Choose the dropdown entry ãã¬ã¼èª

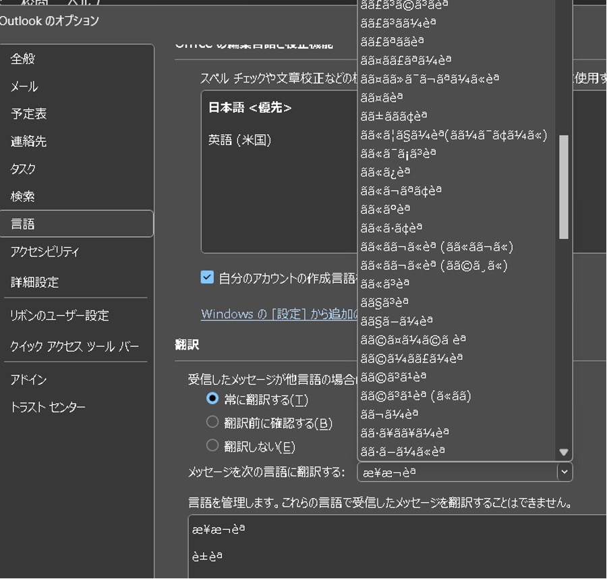pyautogui.click(x=389, y=415)
